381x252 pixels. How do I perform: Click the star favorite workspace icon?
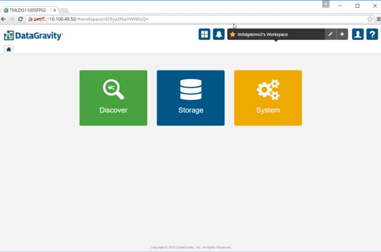[x=233, y=34]
